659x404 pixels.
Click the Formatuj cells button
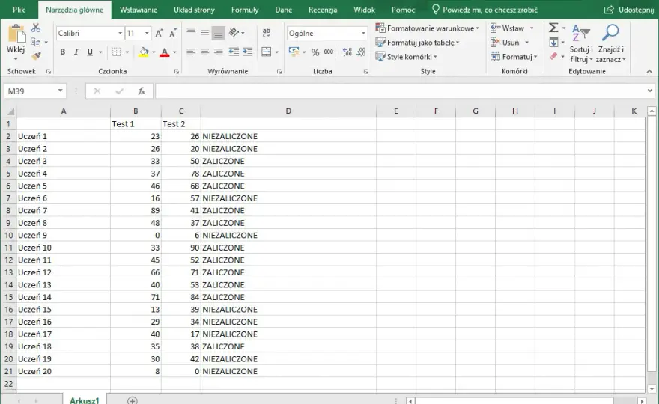tap(514, 57)
